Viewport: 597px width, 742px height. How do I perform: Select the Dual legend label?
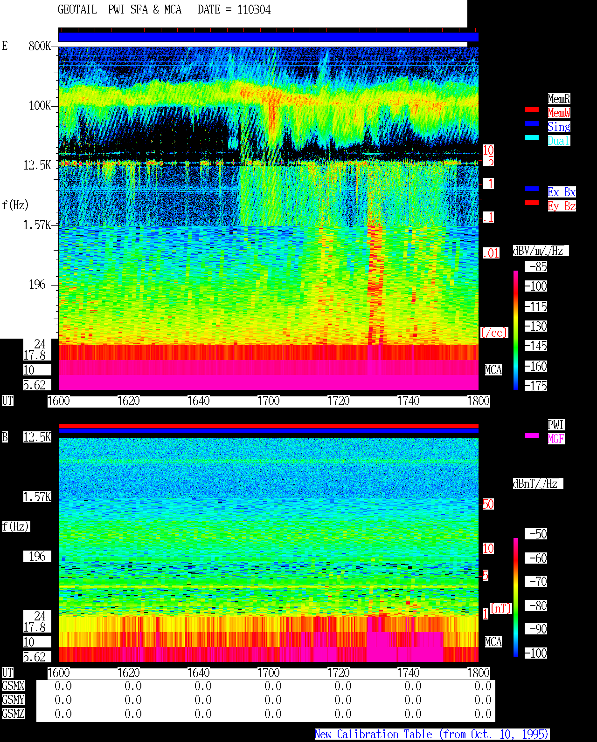coord(559,141)
